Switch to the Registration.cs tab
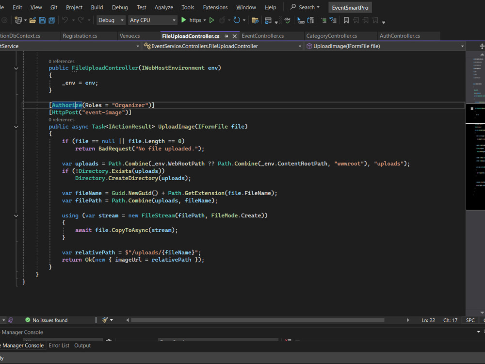 80,36
